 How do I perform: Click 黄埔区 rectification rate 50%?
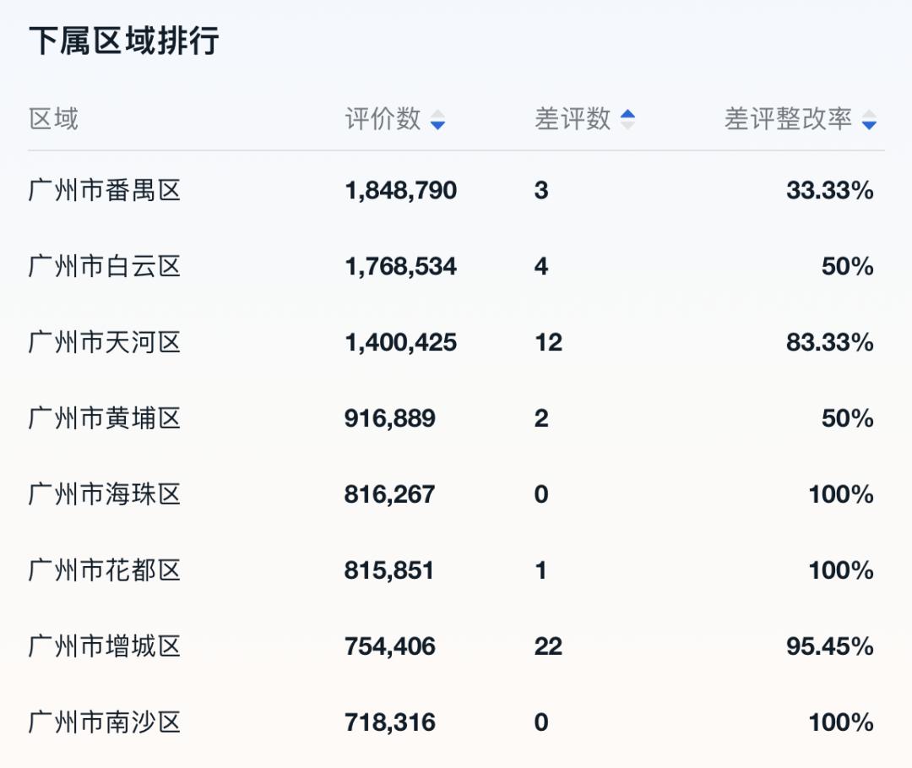tap(848, 419)
